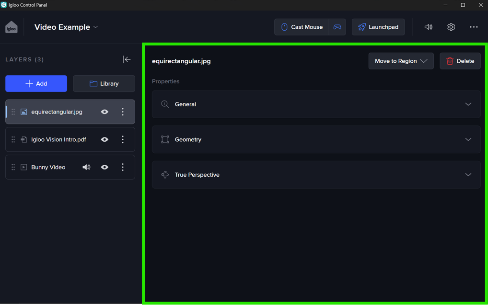Select the Bunny Video layer
Image resolution: width=488 pixels, height=305 pixels.
pos(48,167)
